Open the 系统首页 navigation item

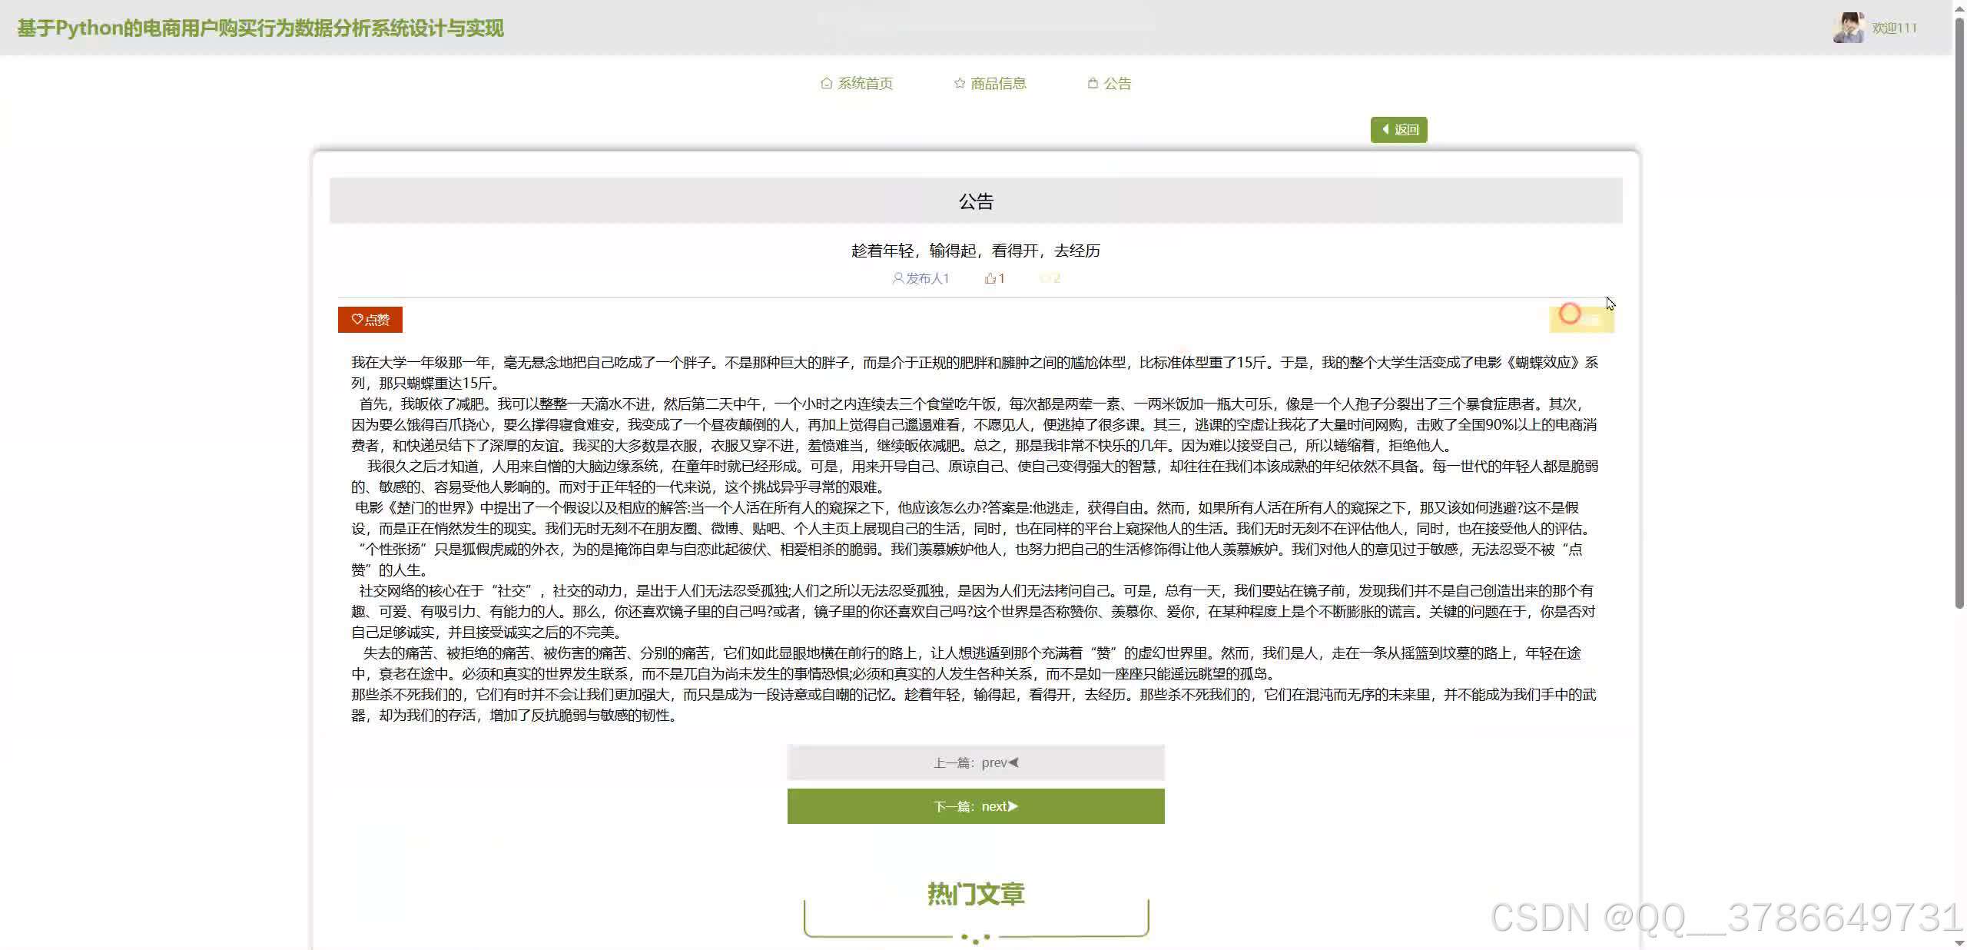pyautogui.click(x=865, y=82)
